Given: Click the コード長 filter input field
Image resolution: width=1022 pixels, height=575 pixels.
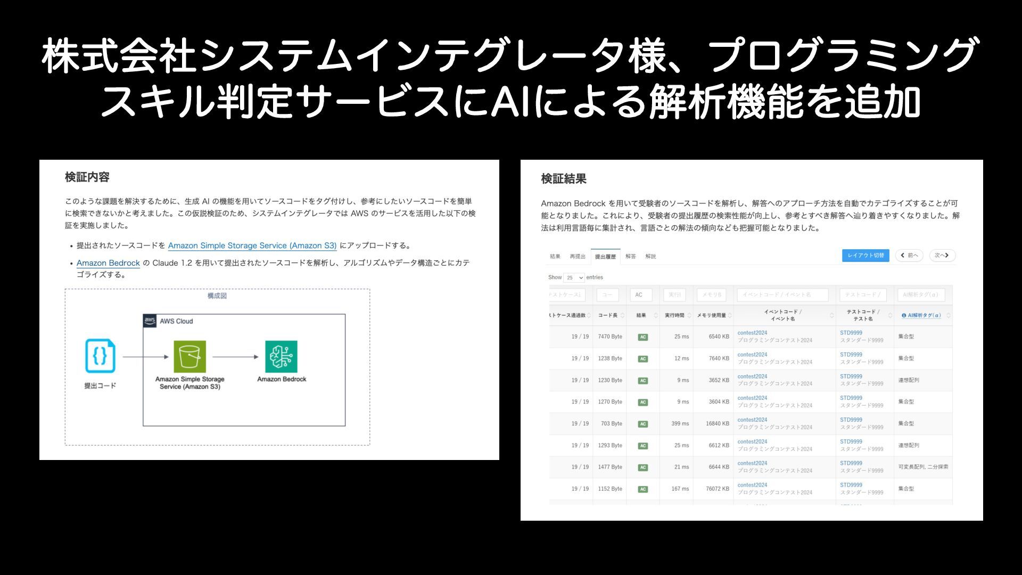Looking at the screenshot, I should coord(607,295).
